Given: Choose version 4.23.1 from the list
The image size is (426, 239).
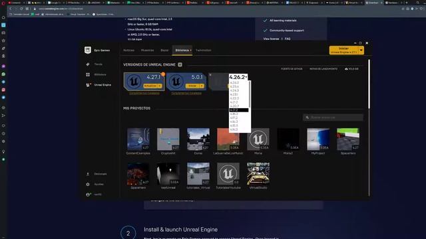Looking at the screenshot, I should 234,94.
